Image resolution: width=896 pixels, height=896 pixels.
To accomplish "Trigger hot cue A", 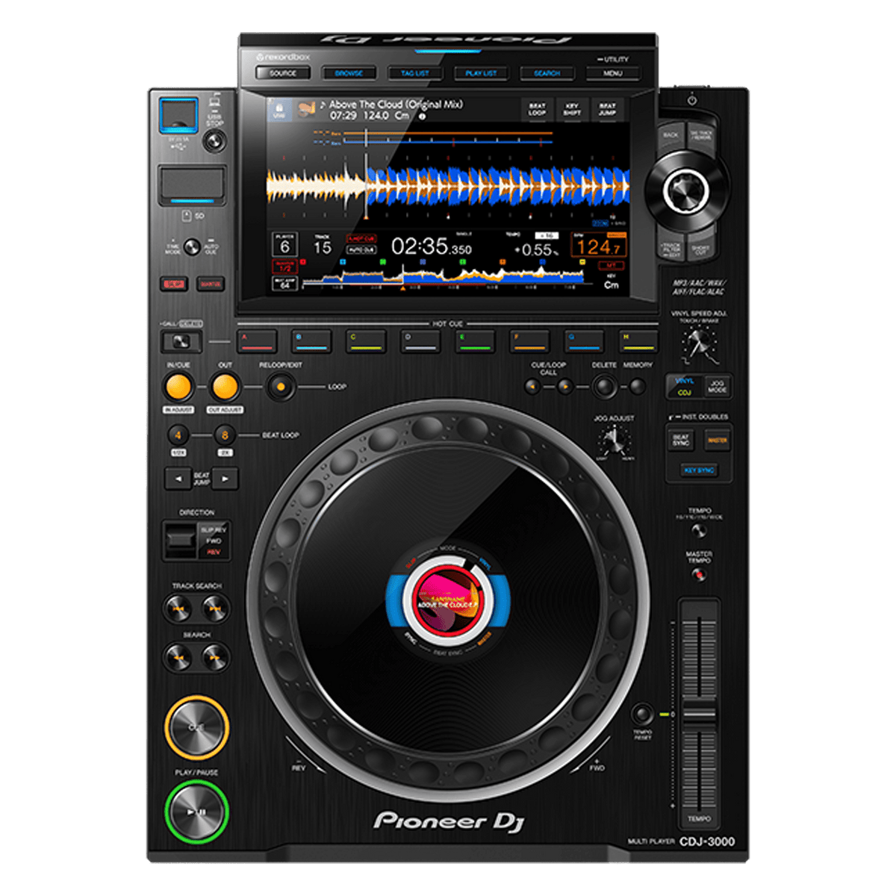I will click(x=257, y=341).
